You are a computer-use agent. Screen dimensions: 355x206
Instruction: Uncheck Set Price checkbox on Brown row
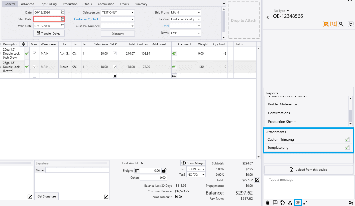(x=115, y=67)
